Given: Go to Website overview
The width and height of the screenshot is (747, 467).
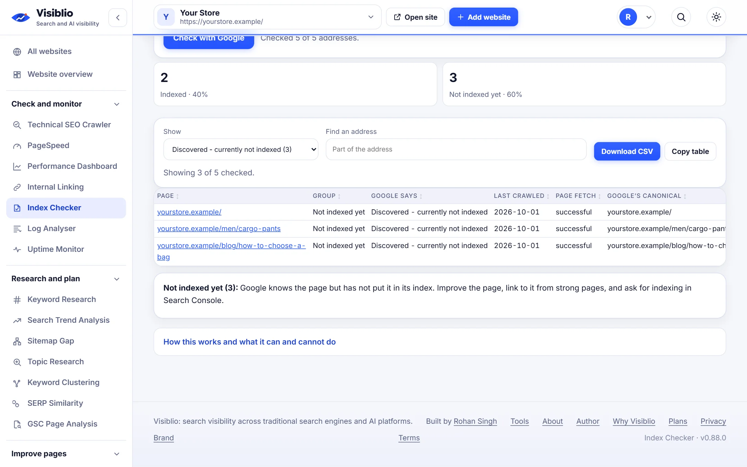Looking at the screenshot, I should (x=66, y=74).
